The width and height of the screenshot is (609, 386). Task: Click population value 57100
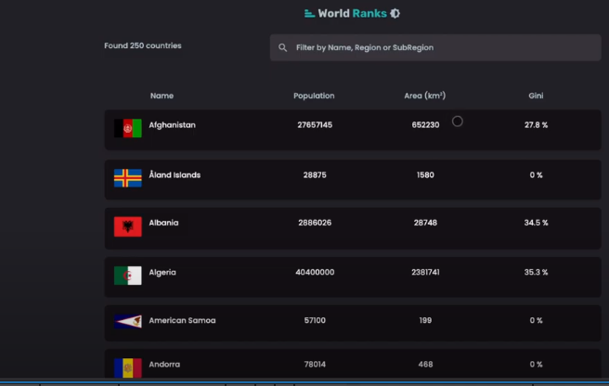point(315,320)
